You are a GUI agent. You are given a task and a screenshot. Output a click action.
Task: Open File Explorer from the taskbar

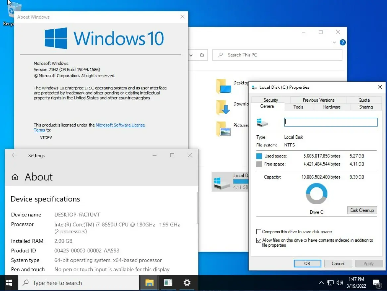point(149,283)
